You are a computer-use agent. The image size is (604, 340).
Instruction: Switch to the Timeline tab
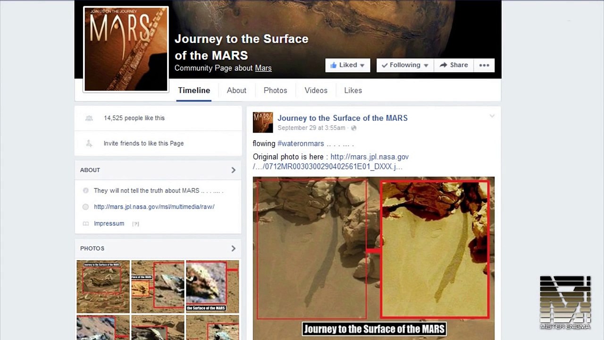(194, 90)
